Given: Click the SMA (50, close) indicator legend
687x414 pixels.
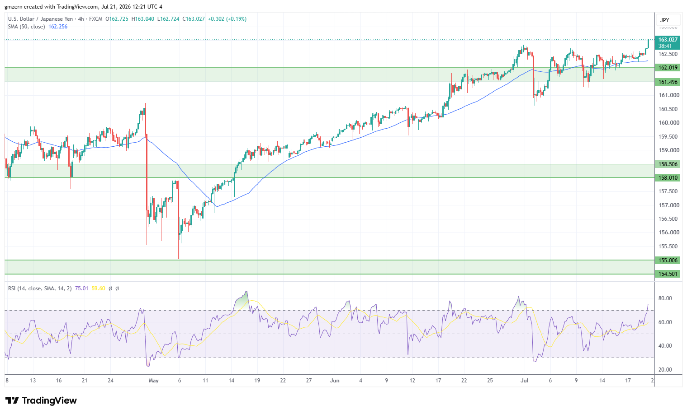Looking at the screenshot, I should [26, 27].
